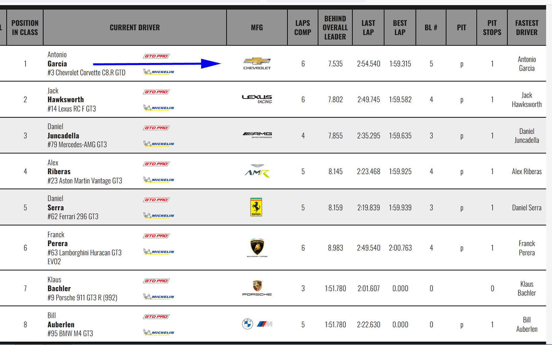
Task: Open Alex Riberas driver entry
Action: [59, 171]
